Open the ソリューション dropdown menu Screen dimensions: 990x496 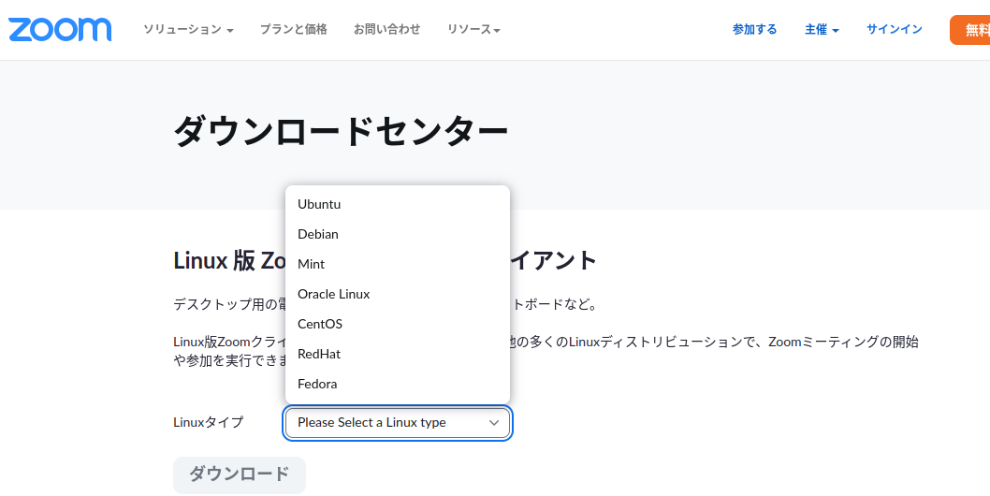click(188, 30)
